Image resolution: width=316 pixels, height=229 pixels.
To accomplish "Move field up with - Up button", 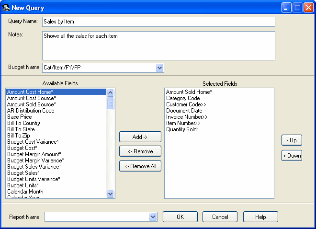I will [292, 140].
